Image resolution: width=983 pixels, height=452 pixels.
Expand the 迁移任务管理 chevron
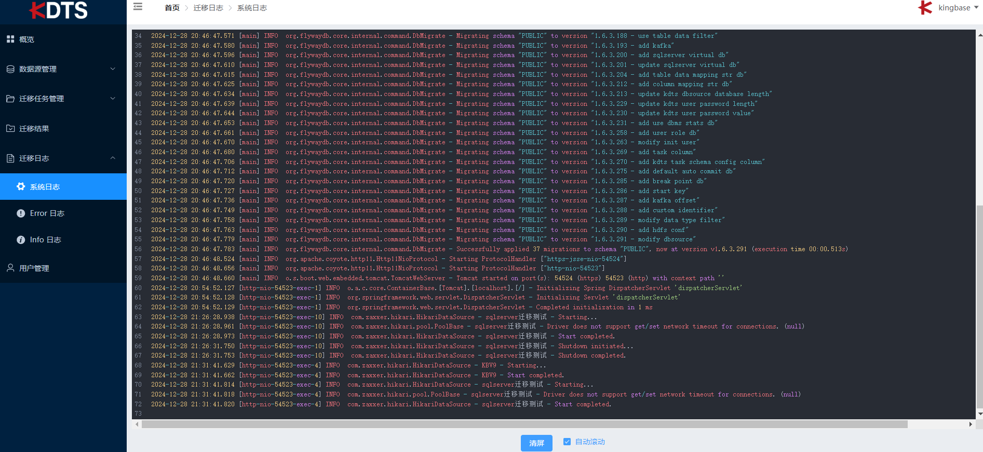point(113,99)
